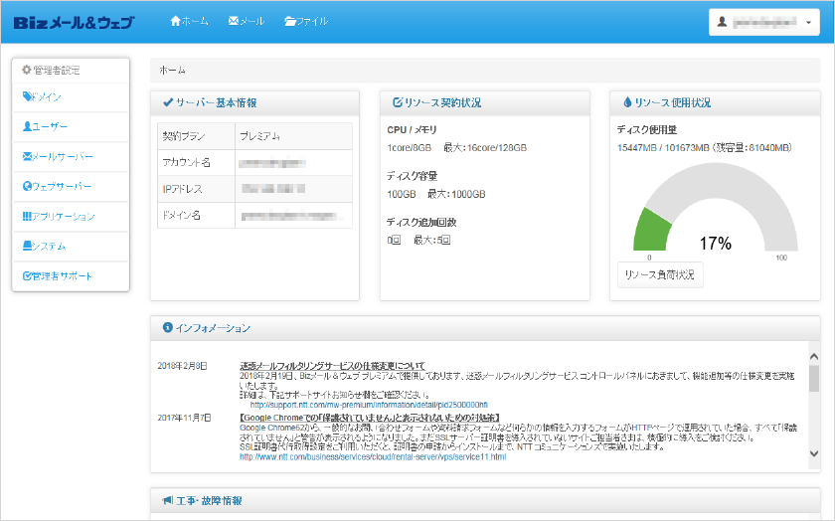The width and height of the screenshot is (835, 521).
Task: Click the IPアドレス table cell
Action: click(196, 189)
